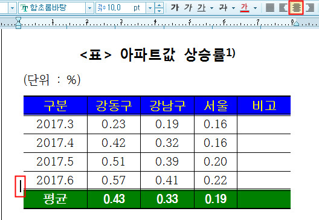Screen dimensions: 319x220
Task: Click the 0.42 cell in 2017.4 row
Action: click(x=114, y=143)
